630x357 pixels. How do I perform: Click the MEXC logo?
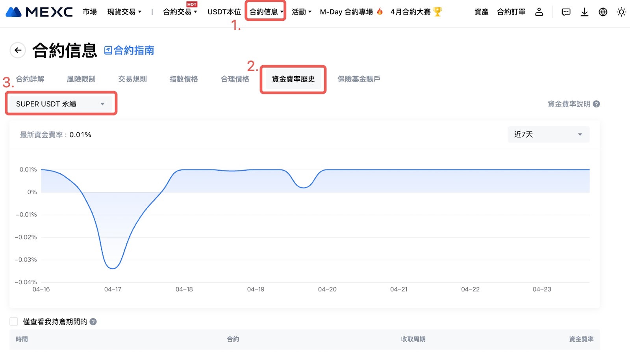(39, 12)
